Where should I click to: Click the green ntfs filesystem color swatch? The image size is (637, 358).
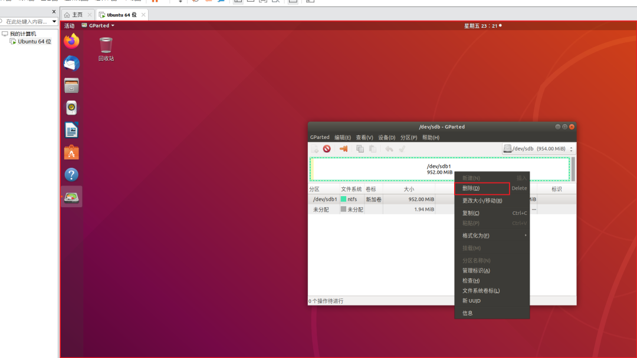[343, 199]
